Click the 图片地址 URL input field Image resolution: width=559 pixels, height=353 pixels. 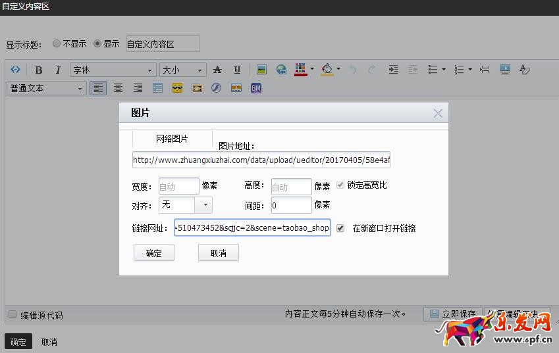[261, 160]
